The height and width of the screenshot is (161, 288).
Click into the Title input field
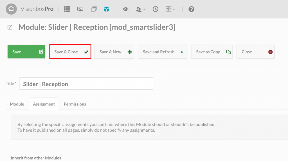(x=86, y=84)
